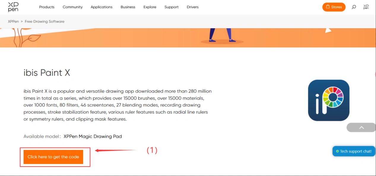Follow the XPPen breadcrumb link
This screenshot has width=376, height=176.
13,21
